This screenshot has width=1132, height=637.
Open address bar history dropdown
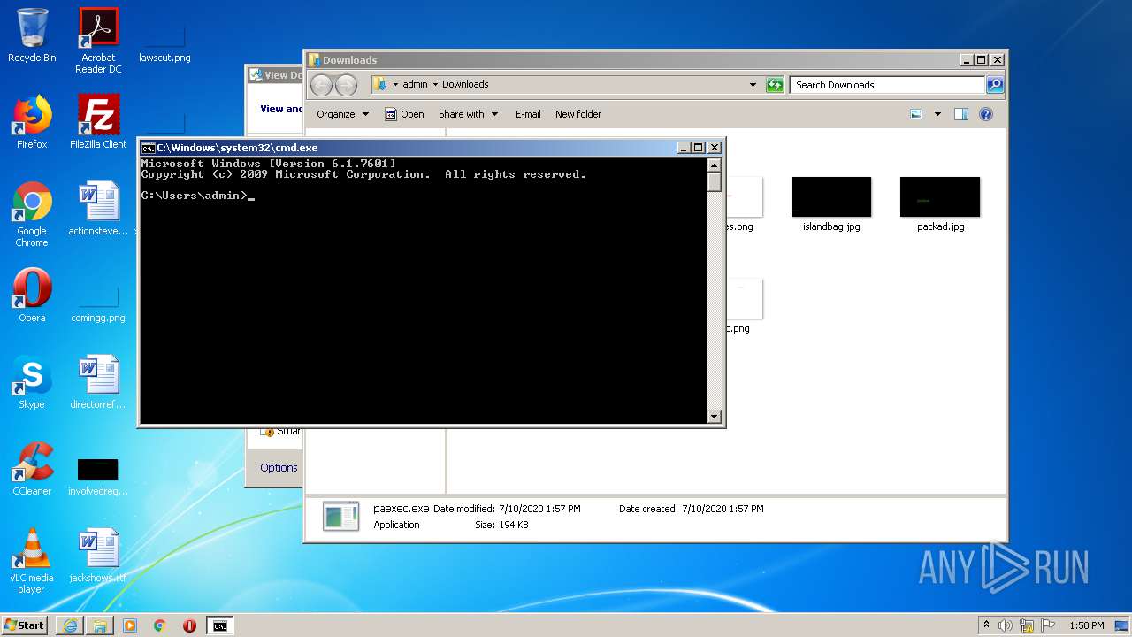pyautogui.click(x=753, y=85)
